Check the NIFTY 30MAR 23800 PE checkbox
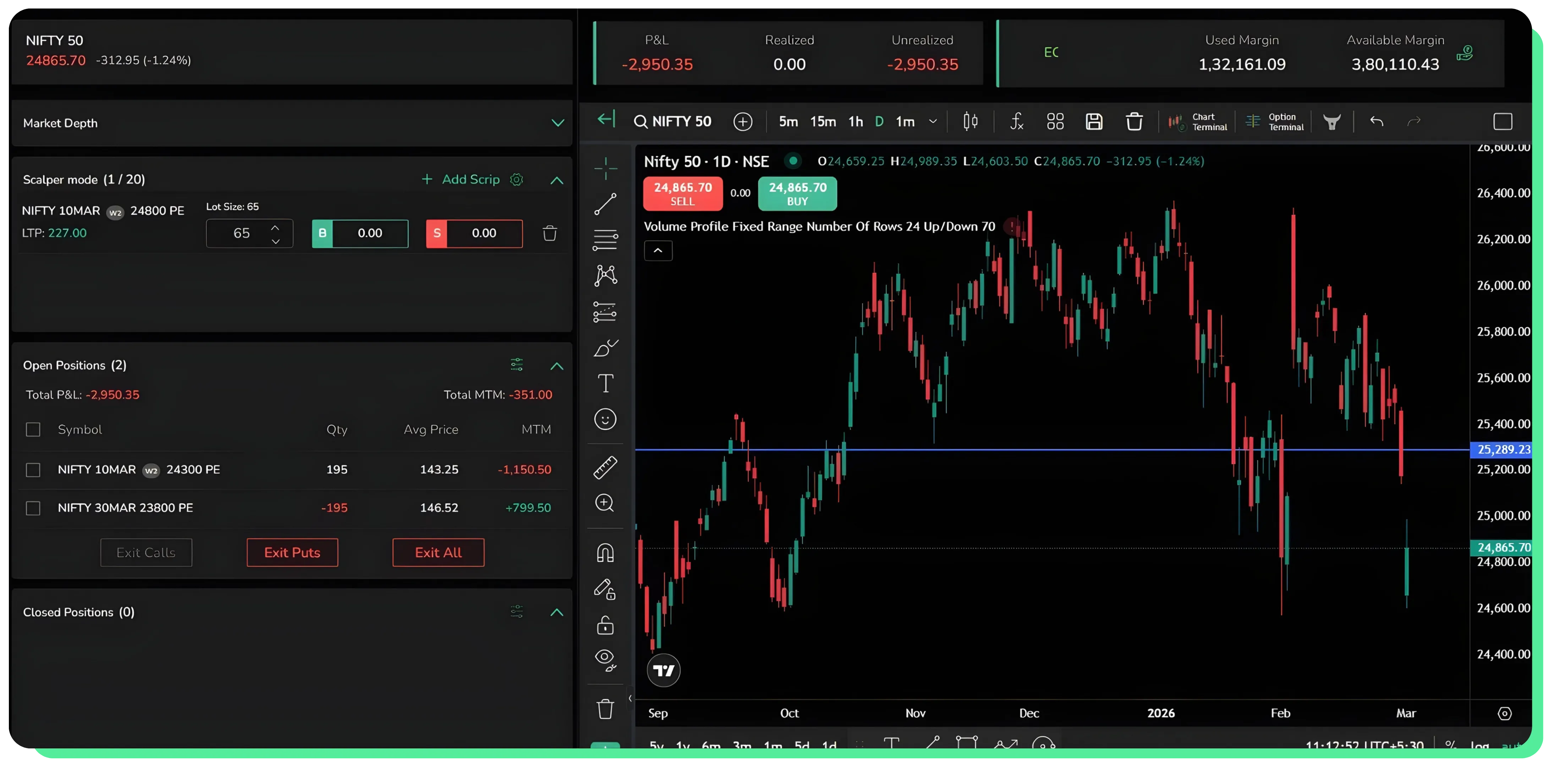 [x=33, y=508]
